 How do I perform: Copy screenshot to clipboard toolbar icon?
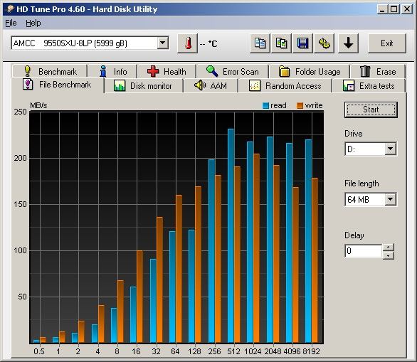pos(281,43)
